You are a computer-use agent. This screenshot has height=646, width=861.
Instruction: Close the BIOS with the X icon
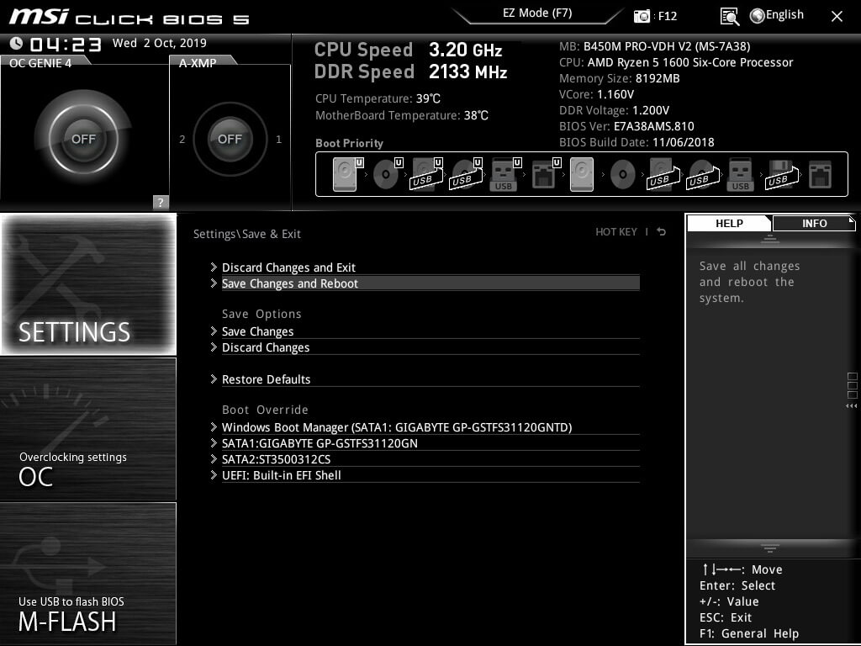click(x=837, y=17)
